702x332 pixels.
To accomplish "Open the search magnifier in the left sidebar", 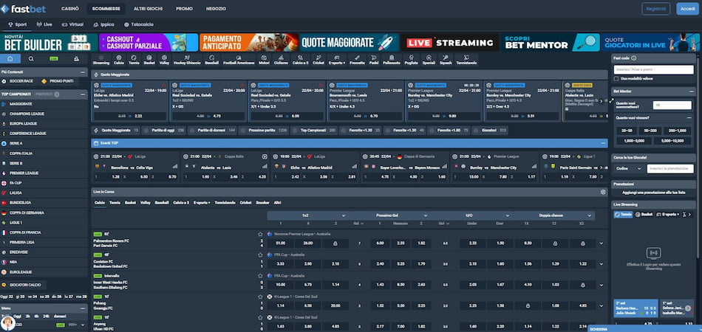I will [x=31, y=58].
